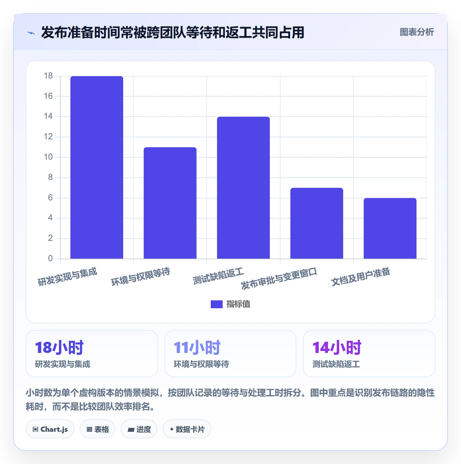Click the 14小时 value in the stat card

[x=337, y=348]
